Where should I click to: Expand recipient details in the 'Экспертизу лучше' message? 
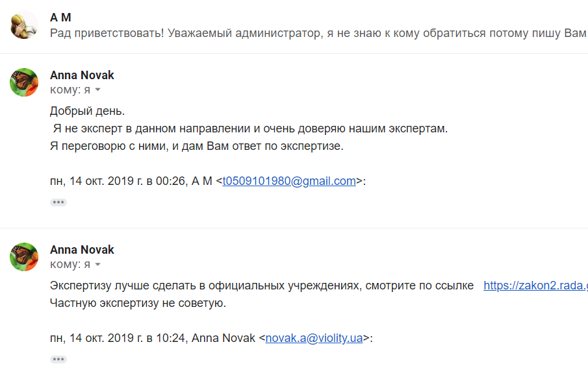pos(98,265)
